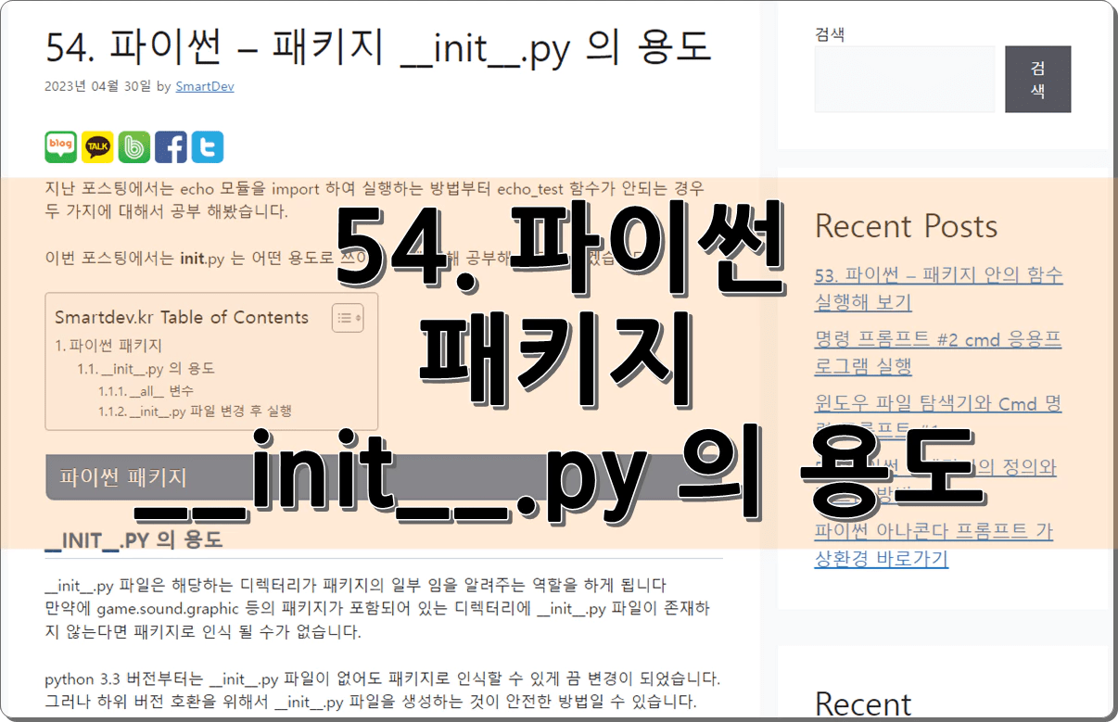Screen dimensions: 1118x722
Task: Open the SmartDev author profile link
Action: (x=204, y=86)
